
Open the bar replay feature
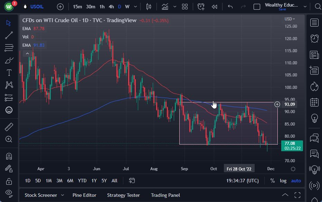tap(215, 7)
